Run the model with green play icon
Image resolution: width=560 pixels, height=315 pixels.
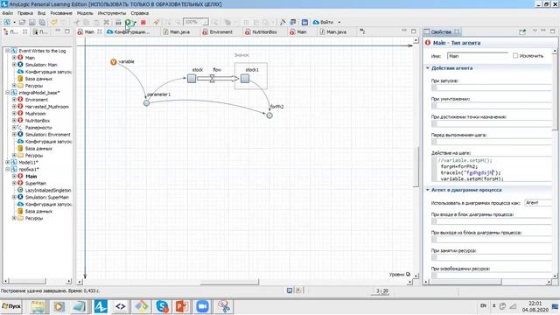129,22
